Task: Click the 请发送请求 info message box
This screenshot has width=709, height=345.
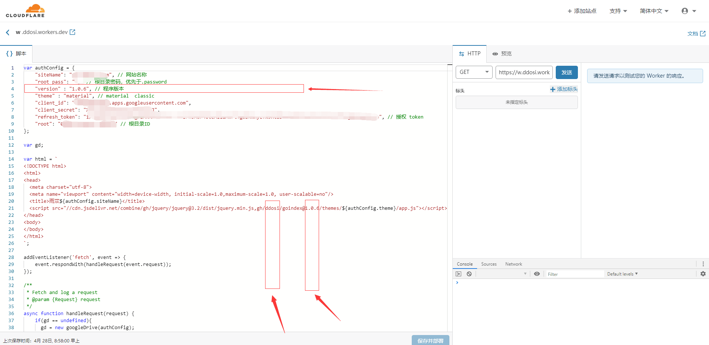Action: 645,76
